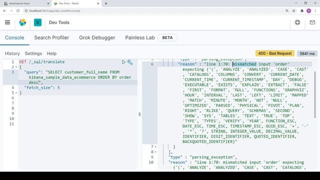
Task: Switch to the Console tab
Action: (14, 38)
